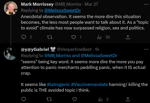This screenshot has height=103, width=150.
Task: Open the Mar 27 tweet timestamp
Action: point(91,4)
